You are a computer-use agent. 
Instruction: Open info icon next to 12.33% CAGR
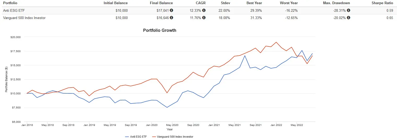204,10
